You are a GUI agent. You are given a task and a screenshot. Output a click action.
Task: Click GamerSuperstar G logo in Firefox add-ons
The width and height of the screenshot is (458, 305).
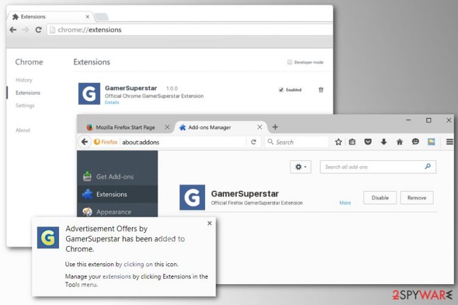(192, 198)
